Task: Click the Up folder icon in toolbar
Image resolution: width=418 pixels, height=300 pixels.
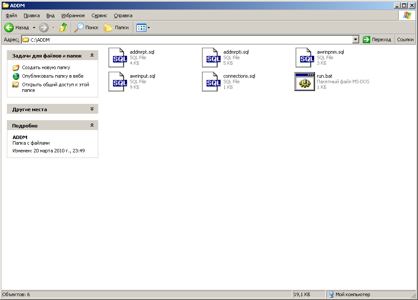Action: (x=64, y=27)
